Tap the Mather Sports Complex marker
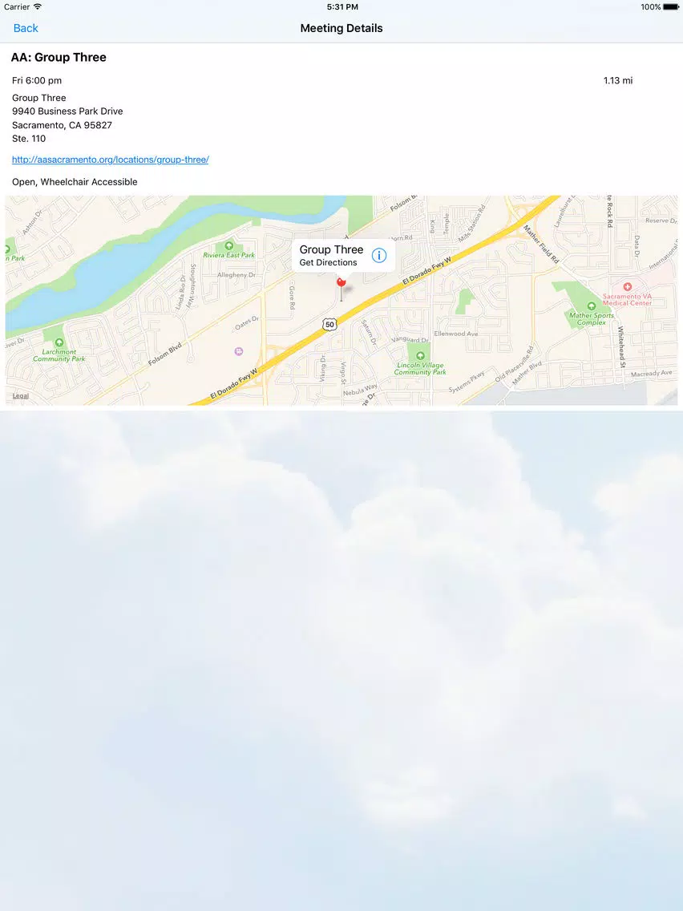The height and width of the screenshot is (911, 683). coord(592,306)
